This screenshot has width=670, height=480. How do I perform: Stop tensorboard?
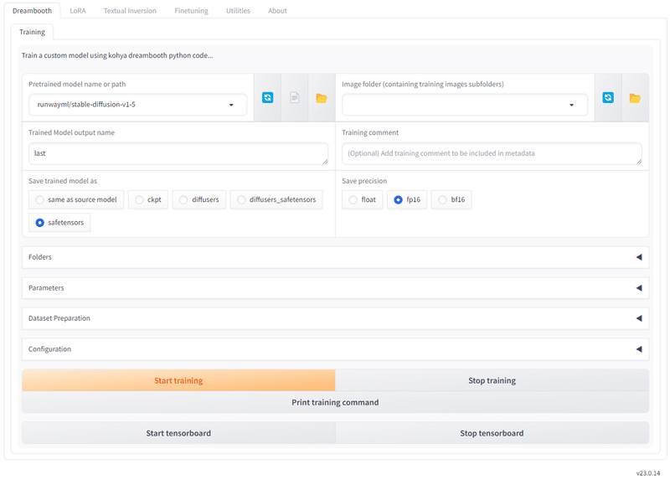492,433
